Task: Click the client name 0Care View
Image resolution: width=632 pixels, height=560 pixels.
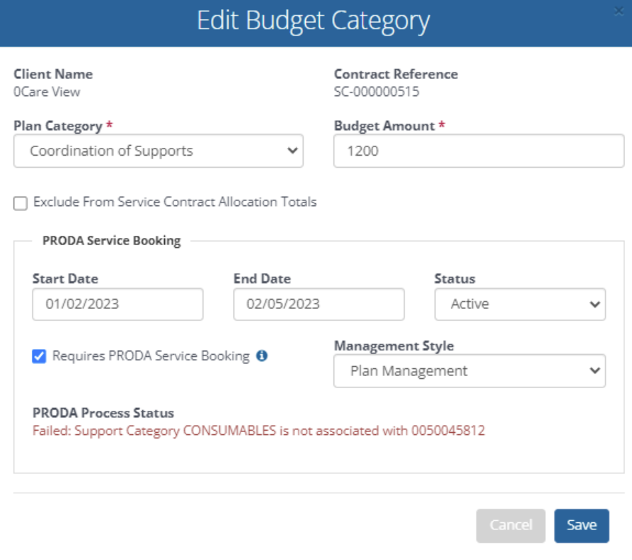Action: pos(47,92)
